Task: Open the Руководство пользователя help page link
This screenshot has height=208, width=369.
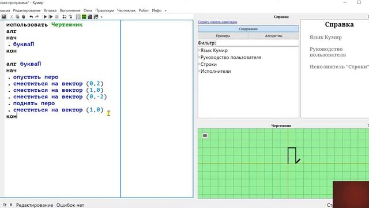Action: coord(327,52)
